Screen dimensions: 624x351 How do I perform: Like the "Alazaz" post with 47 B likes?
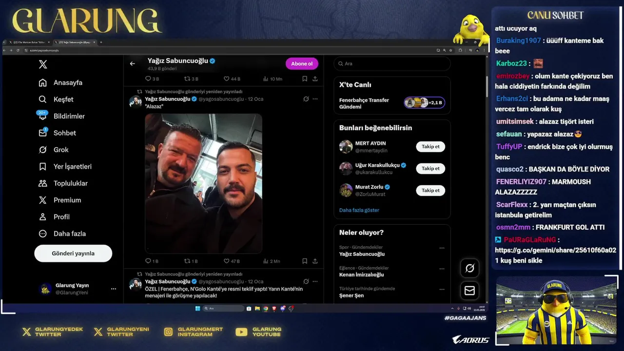pos(226,261)
